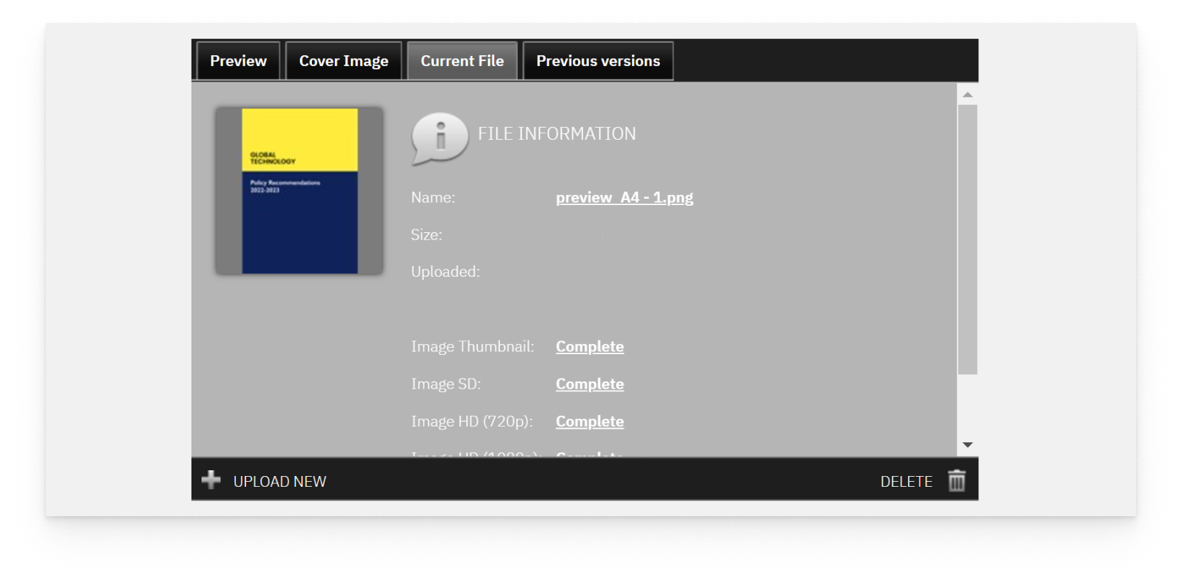This screenshot has height=585, width=1182.
Task: Click the file information speech bubble icon
Action: click(x=440, y=138)
